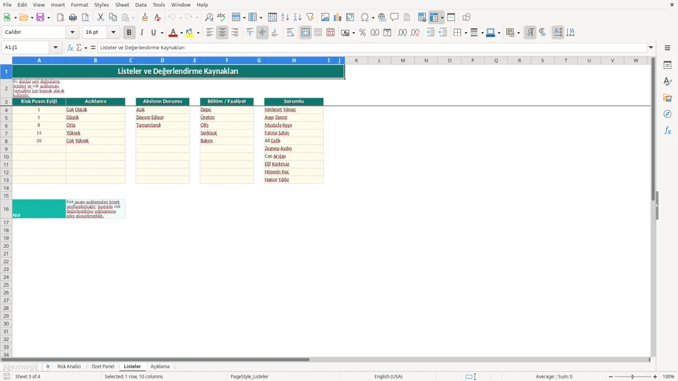Select column K header

(356, 60)
